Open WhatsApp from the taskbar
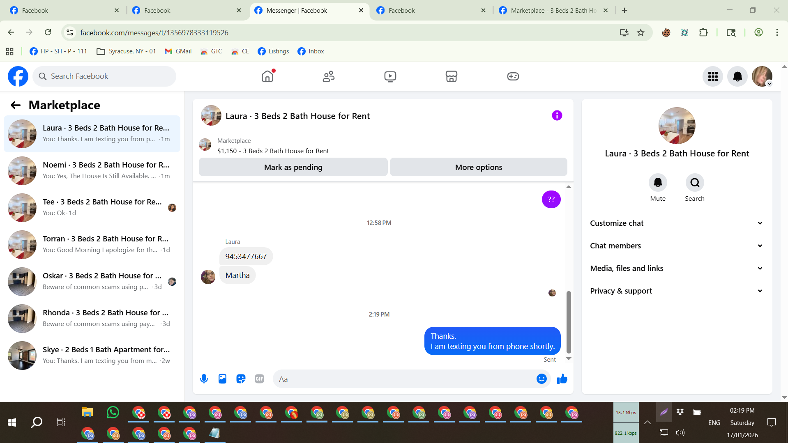The width and height of the screenshot is (788, 443). point(113,412)
